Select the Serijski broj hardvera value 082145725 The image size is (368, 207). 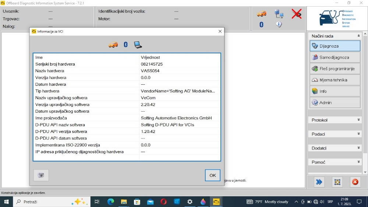tap(152, 64)
